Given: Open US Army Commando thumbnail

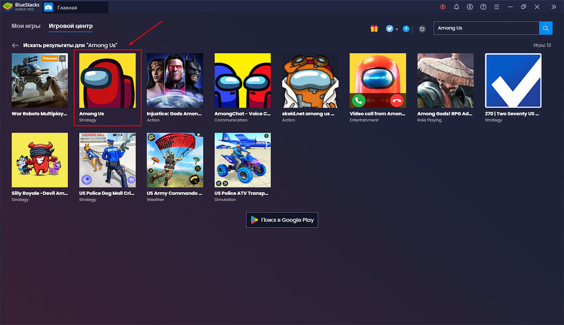Looking at the screenshot, I should 175,160.
